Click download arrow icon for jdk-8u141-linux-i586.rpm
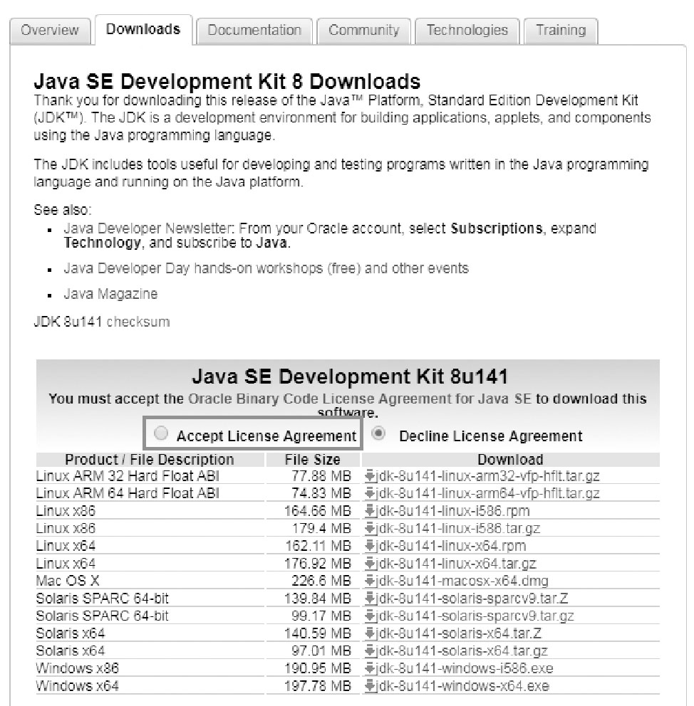The width and height of the screenshot is (694, 706). pos(371,511)
